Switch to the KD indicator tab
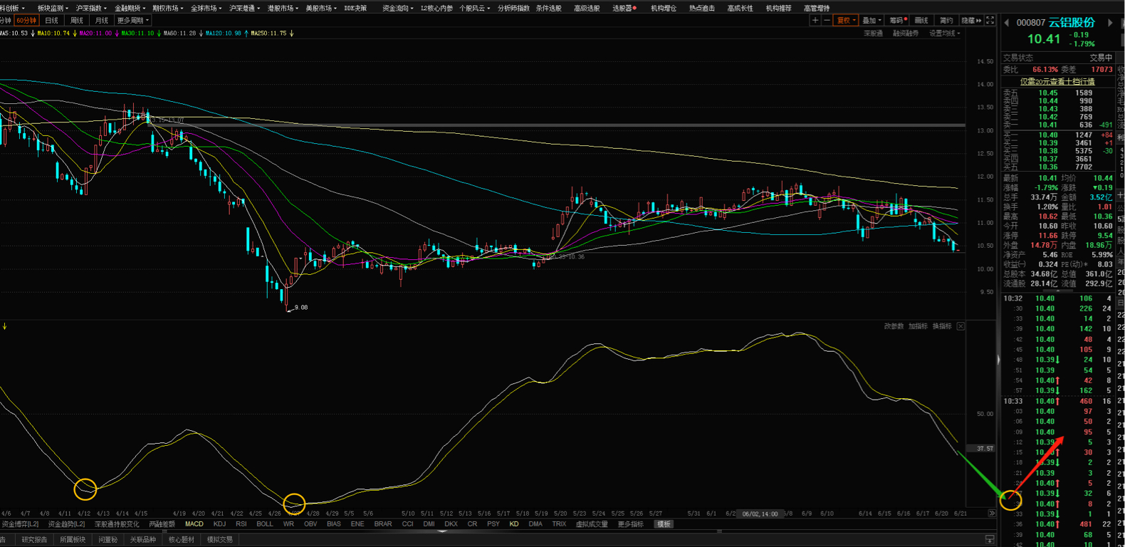The image size is (1125, 547). click(514, 523)
